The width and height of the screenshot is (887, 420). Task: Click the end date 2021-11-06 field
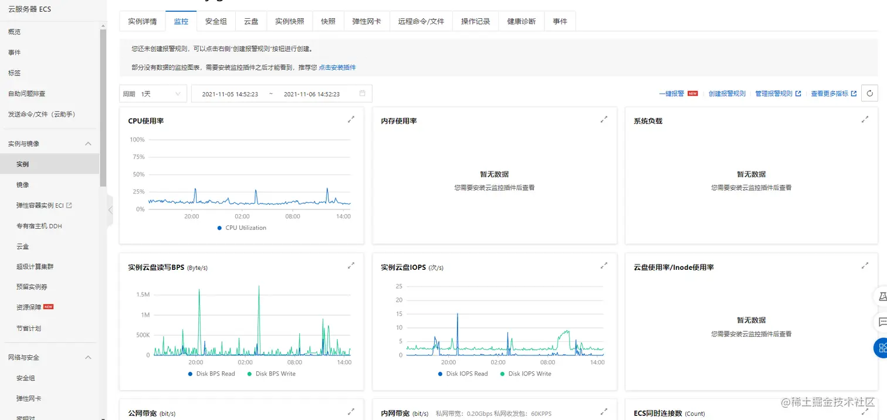(x=312, y=94)
